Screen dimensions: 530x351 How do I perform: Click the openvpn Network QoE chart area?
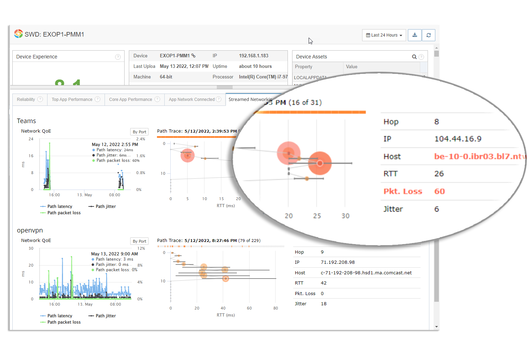pyautogui.click(x=86, y=274)
